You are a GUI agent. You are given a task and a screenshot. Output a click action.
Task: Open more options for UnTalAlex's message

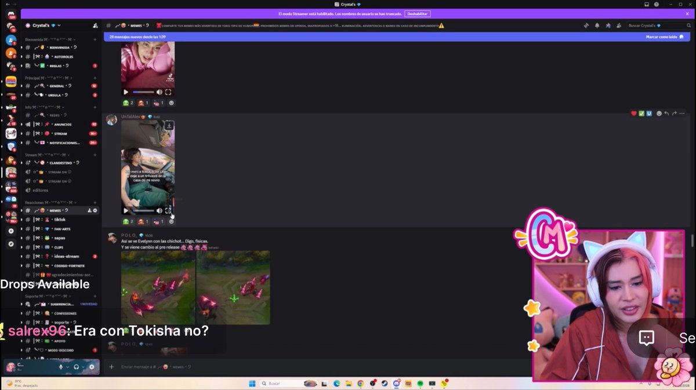click(x=682, y=113)
